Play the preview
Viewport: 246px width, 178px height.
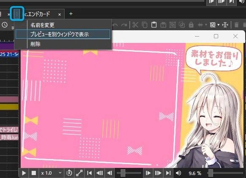point(24,173)
